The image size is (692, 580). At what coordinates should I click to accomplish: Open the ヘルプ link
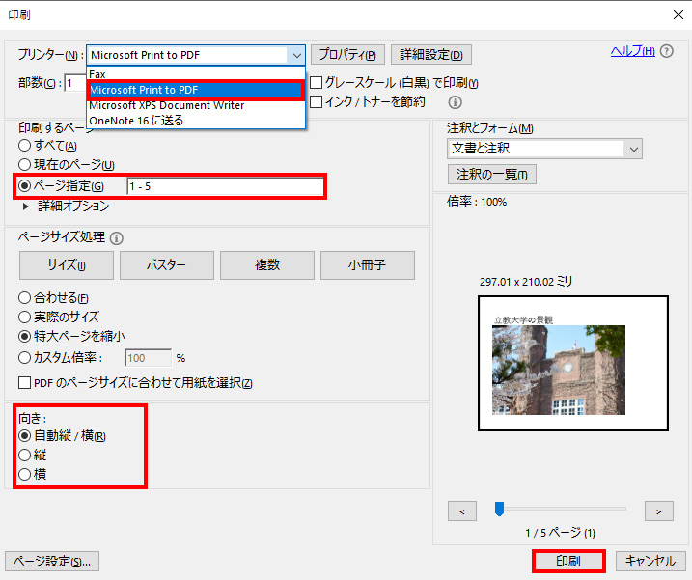[x=632, y=51]
